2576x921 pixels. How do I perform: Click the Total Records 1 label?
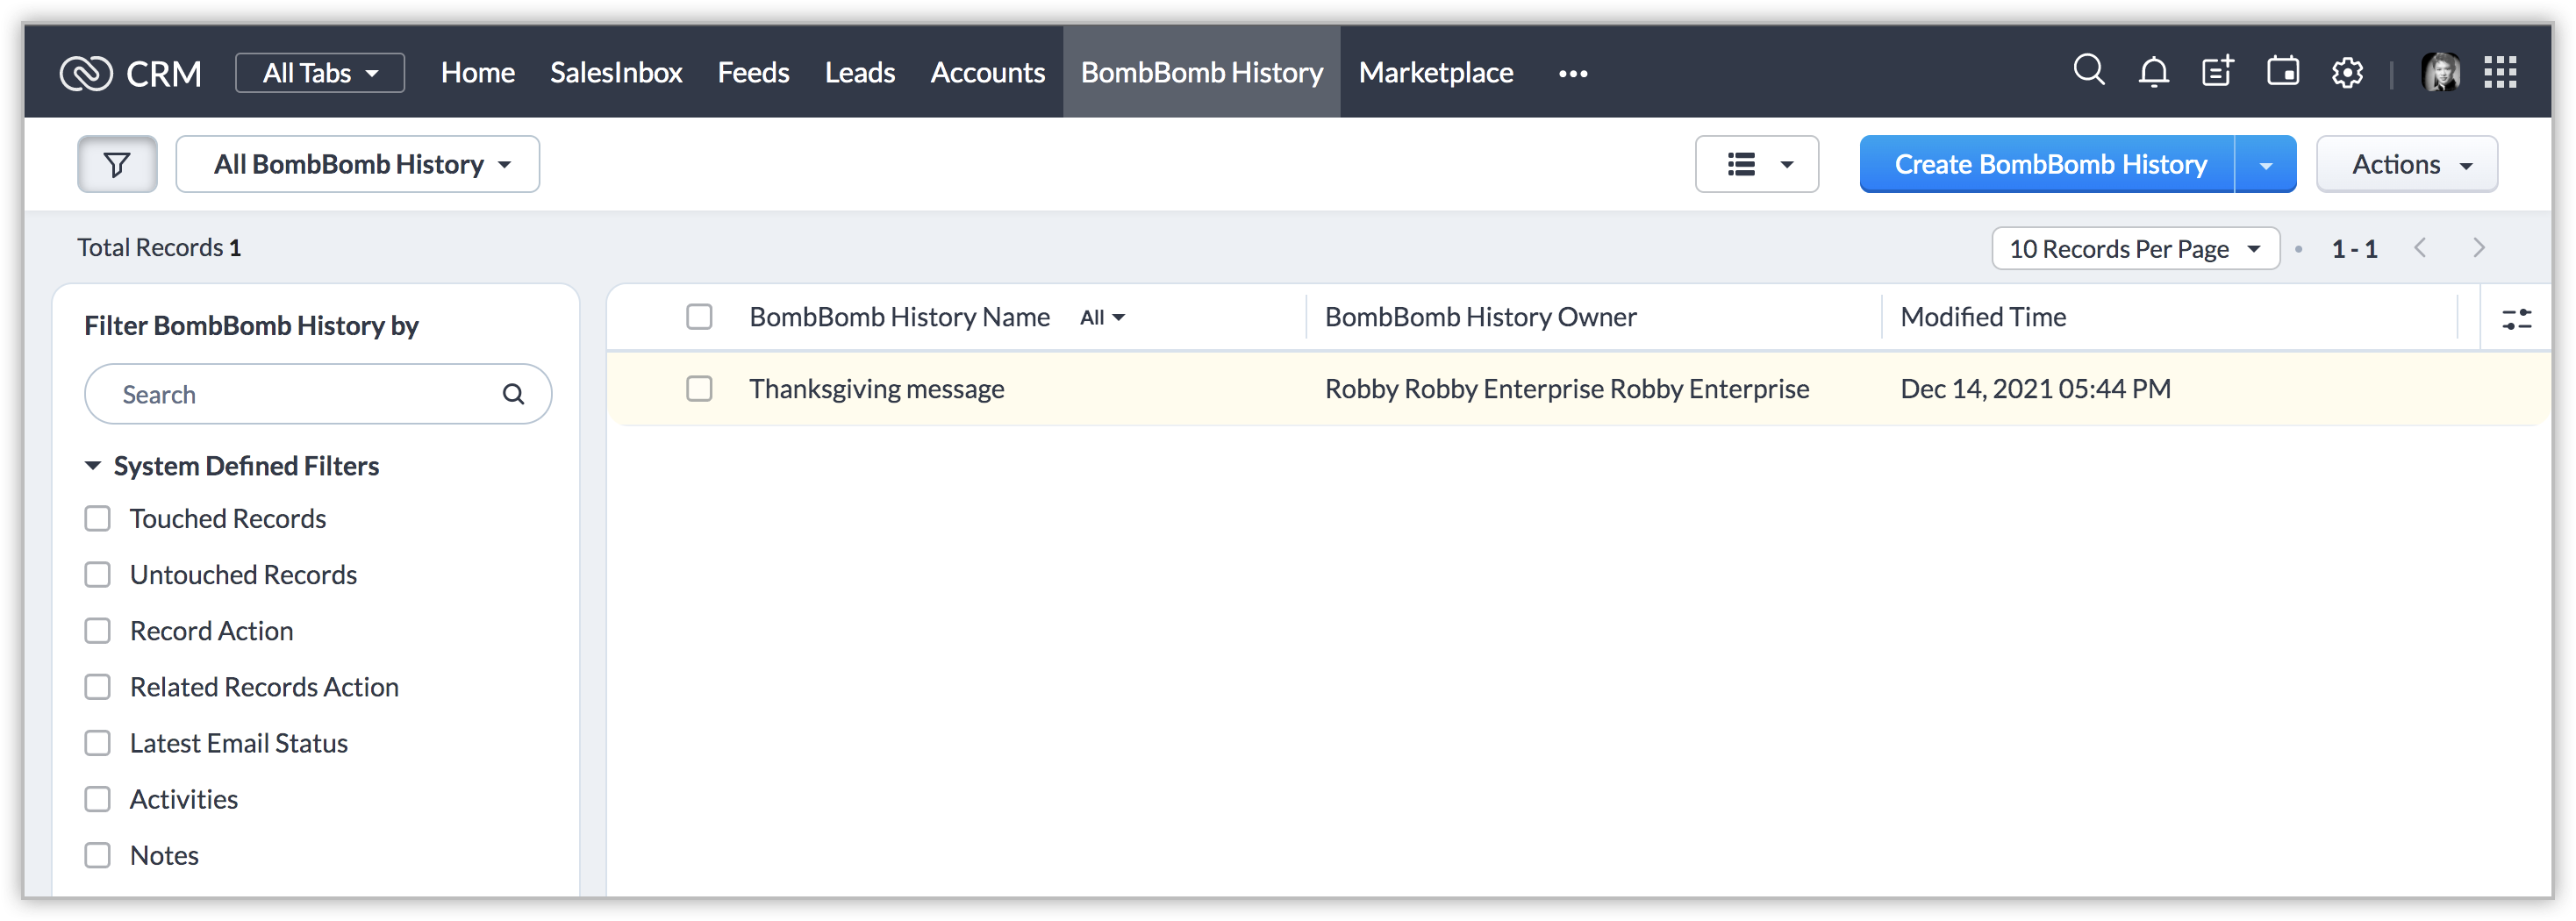click(159, 248)
